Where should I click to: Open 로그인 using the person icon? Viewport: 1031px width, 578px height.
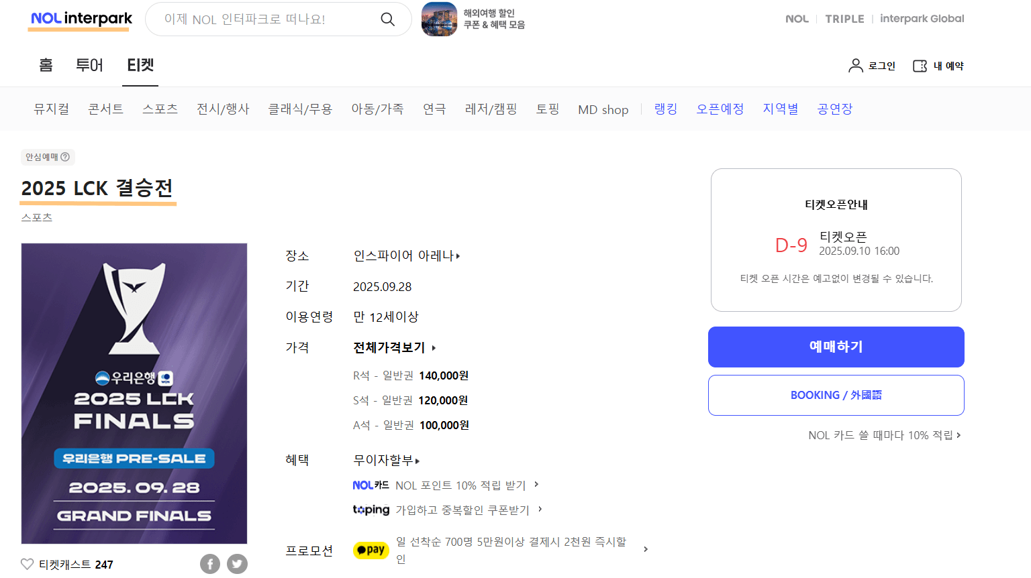click(x=855, y=65)
